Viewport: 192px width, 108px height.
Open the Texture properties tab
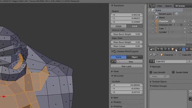coord(191,49)
